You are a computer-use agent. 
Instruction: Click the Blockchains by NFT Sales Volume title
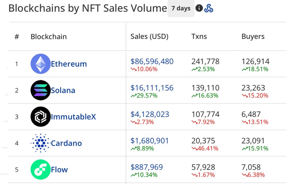click(x=86, y=8)
